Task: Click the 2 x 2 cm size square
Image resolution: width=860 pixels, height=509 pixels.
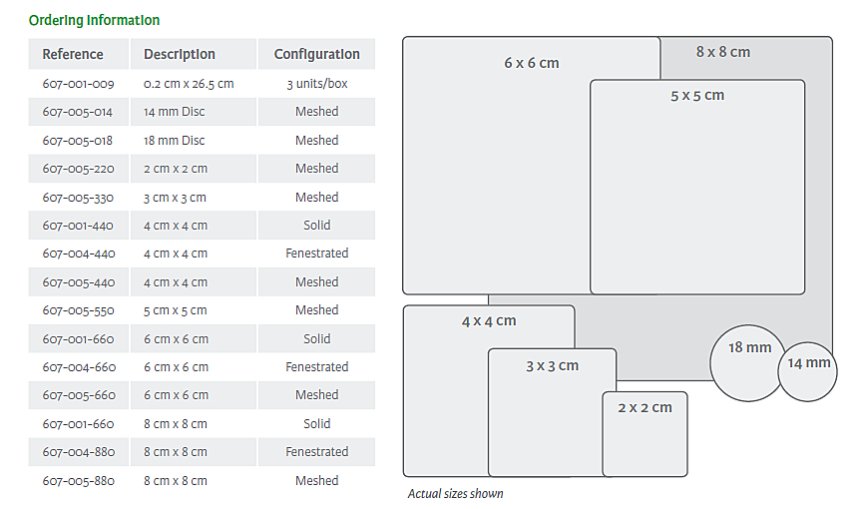Action: coord(645,434)
